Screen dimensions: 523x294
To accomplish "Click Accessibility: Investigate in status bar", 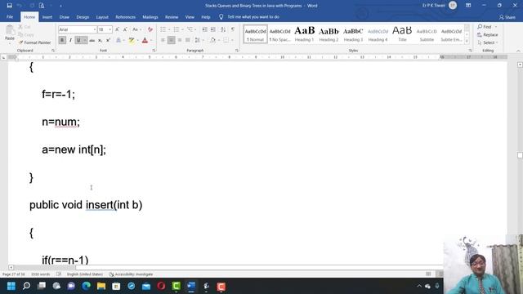I will 131,274.
